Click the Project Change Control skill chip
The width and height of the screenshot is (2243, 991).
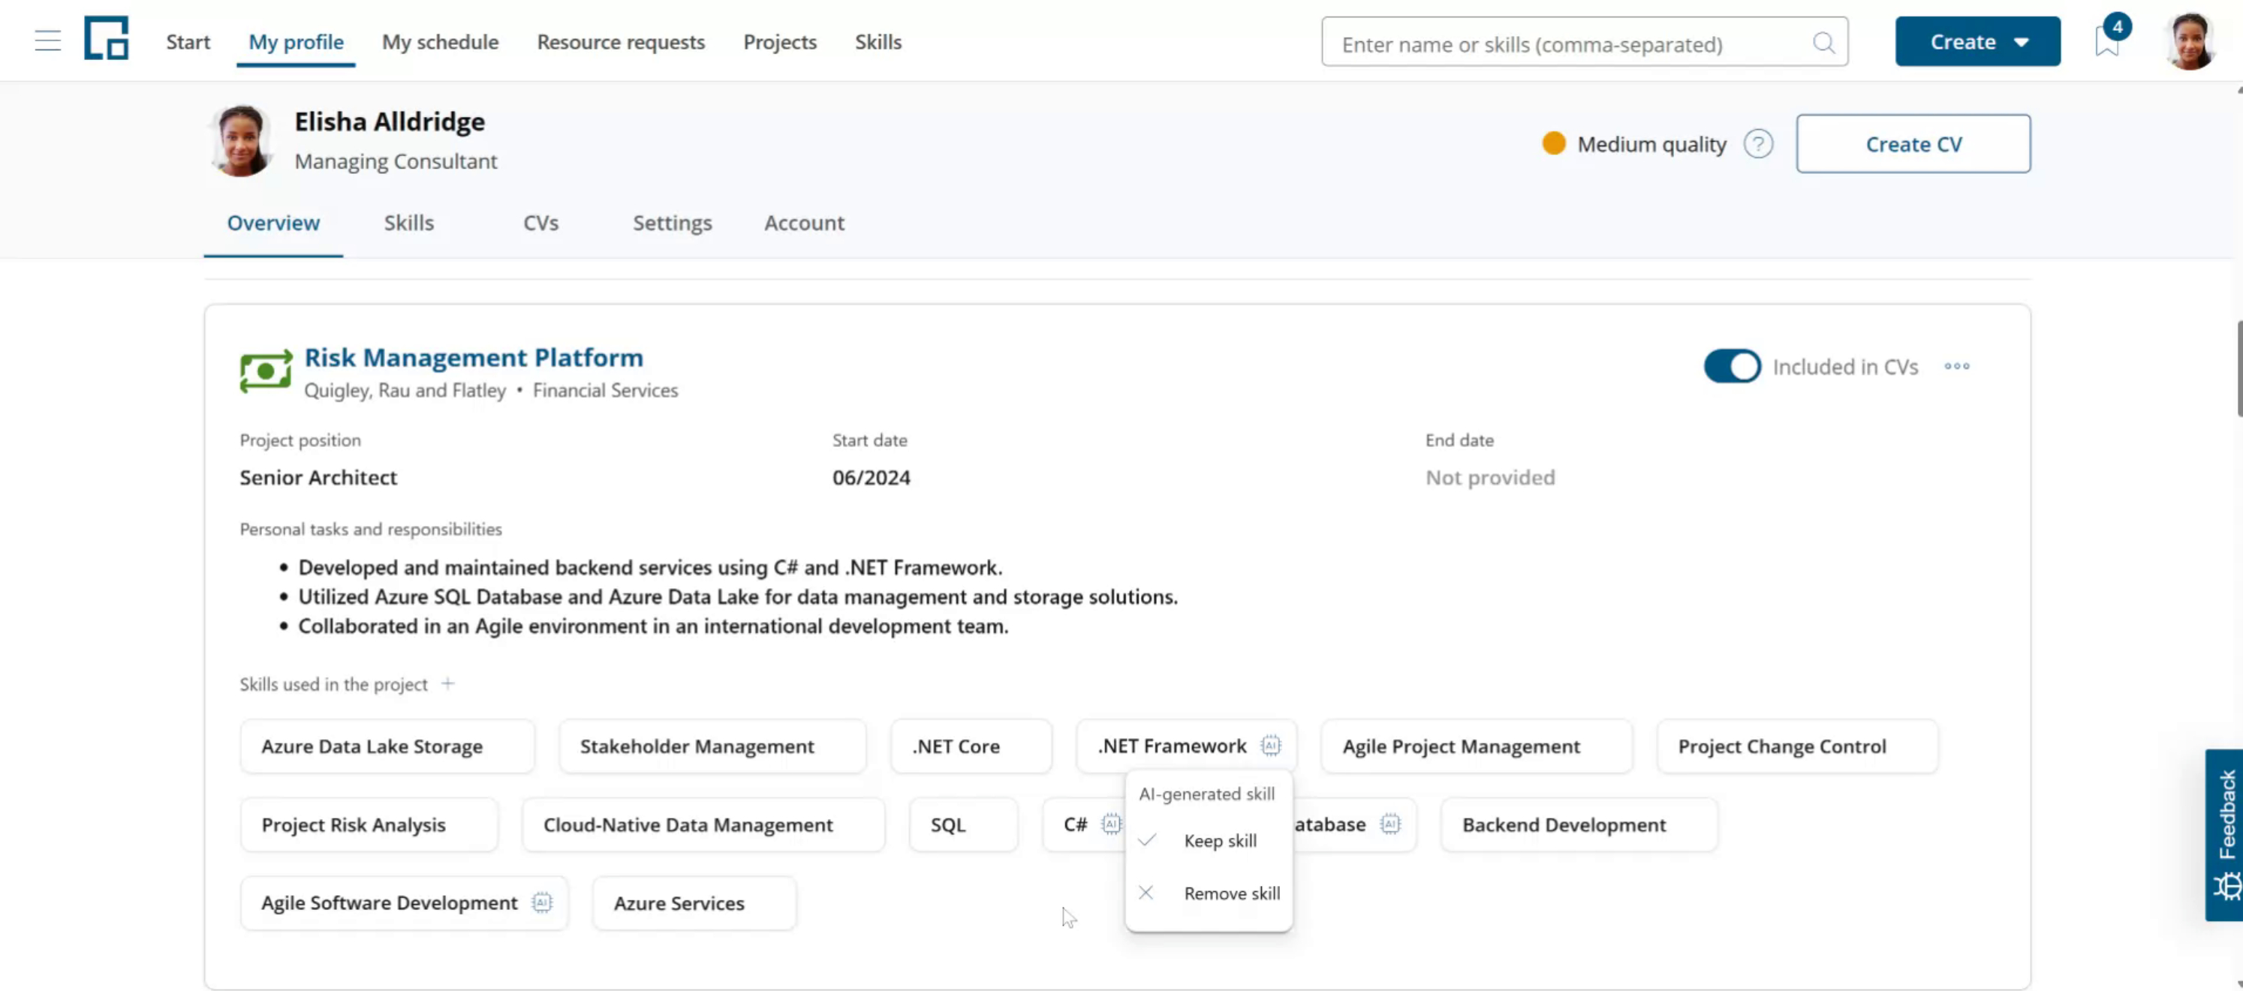pyautogui.click(x=1797, y=746)
